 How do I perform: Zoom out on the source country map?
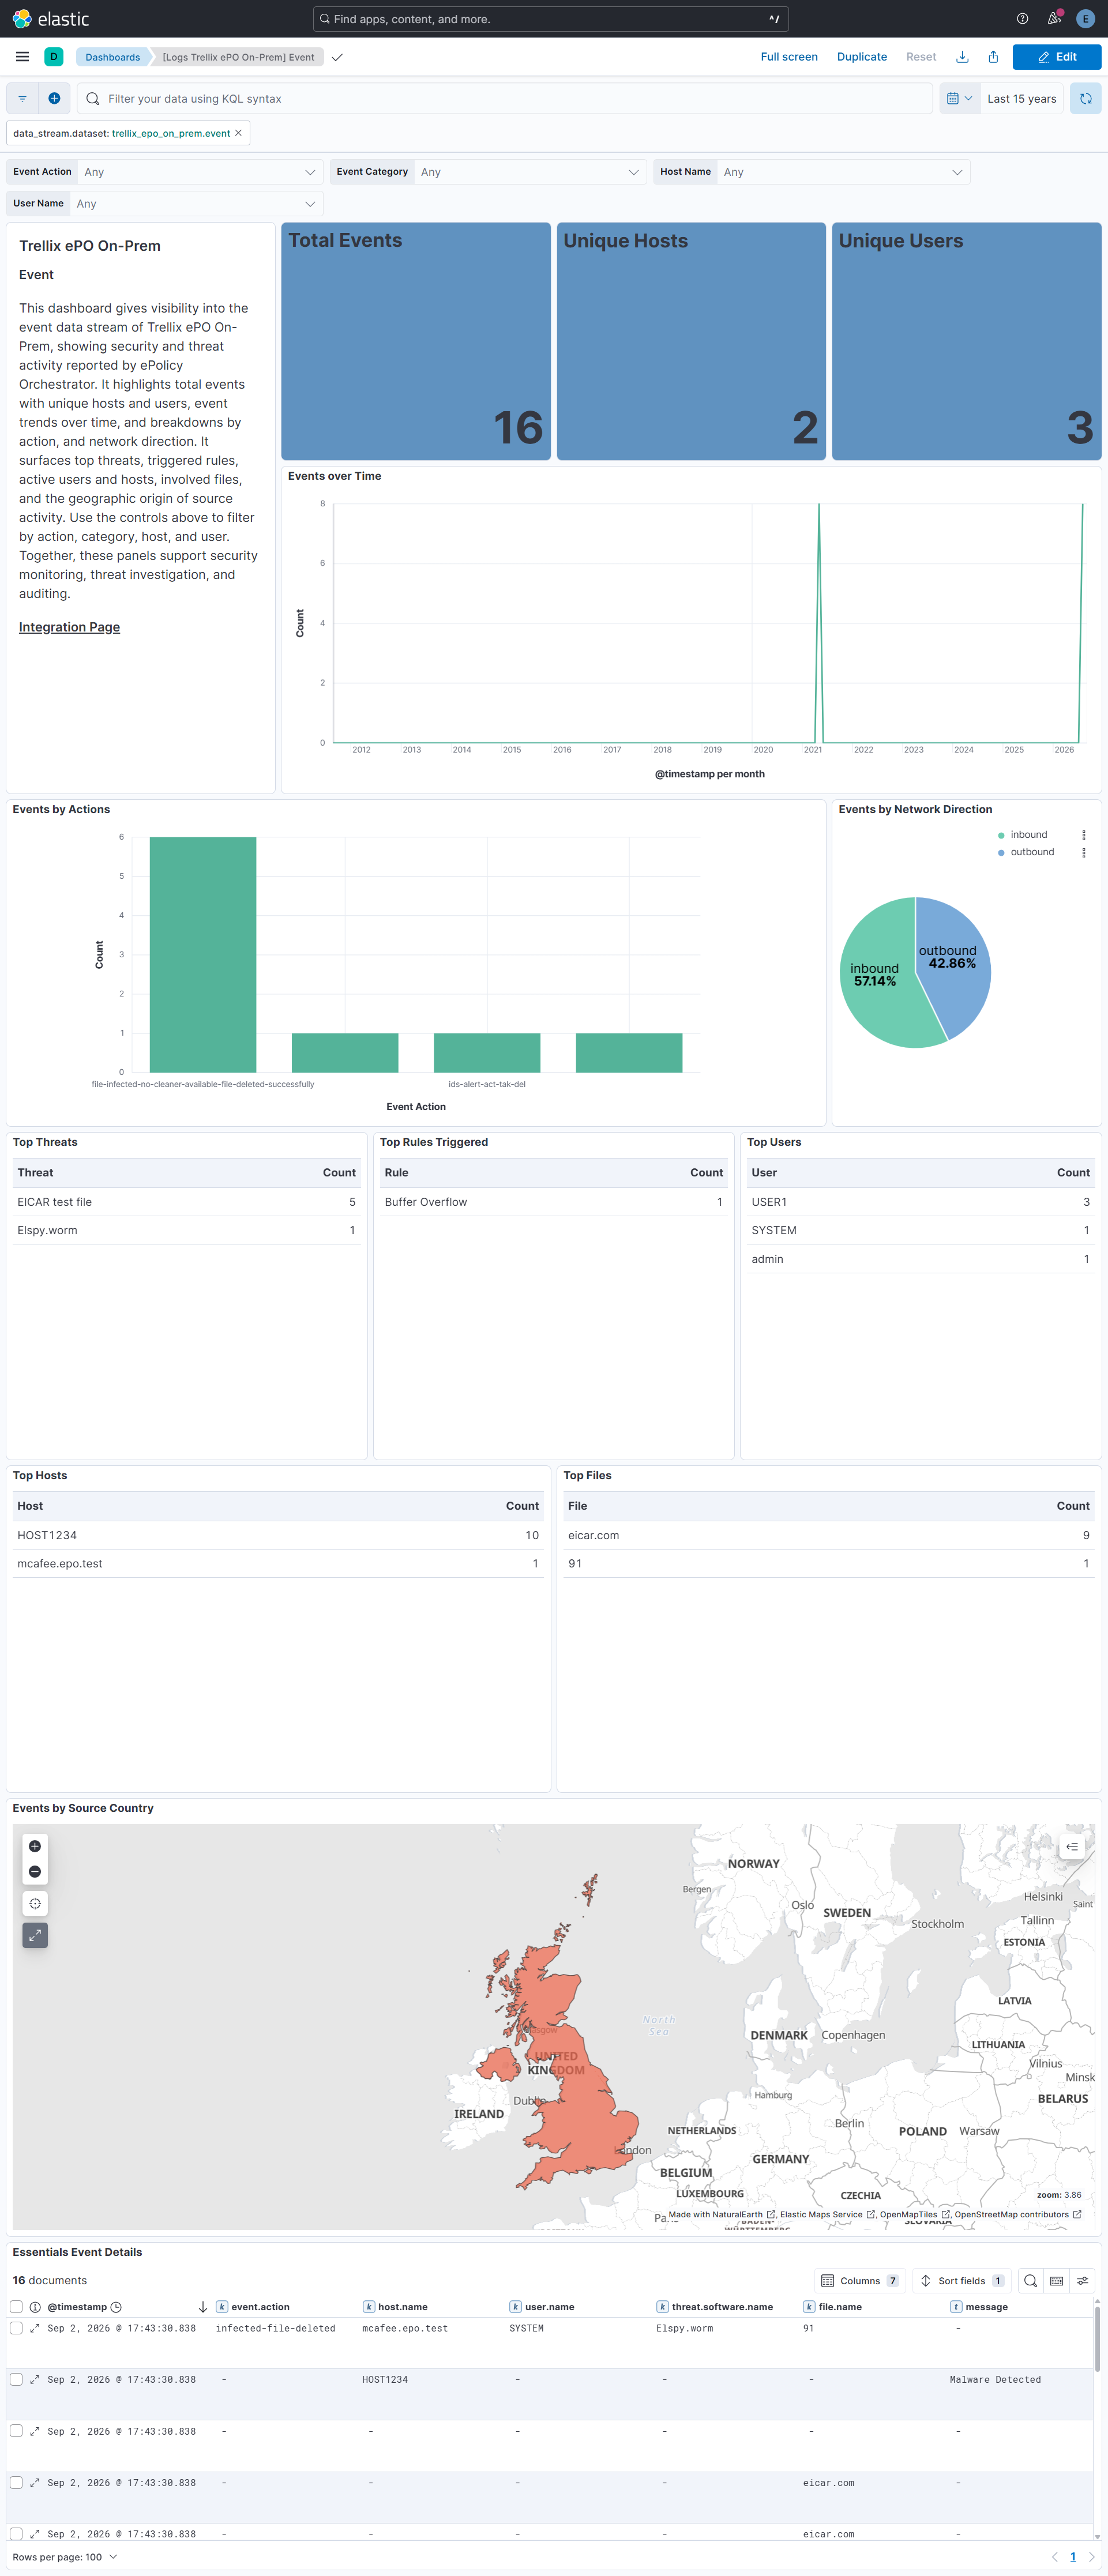click(35, 1871)
